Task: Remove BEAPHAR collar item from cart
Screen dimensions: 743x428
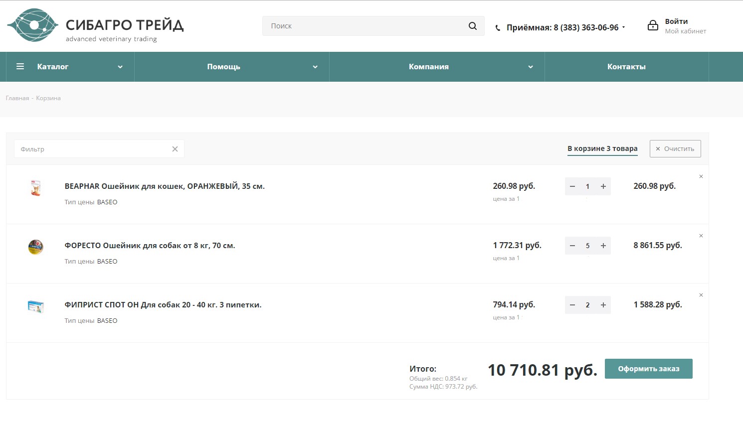Action: tap(701, 176)
